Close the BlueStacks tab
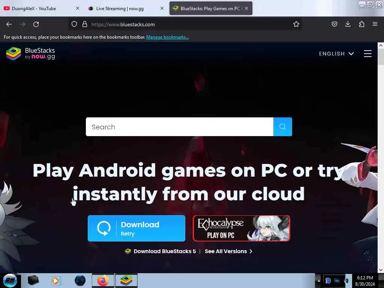This screenshot has height=288, width=384. coord(246,8)
